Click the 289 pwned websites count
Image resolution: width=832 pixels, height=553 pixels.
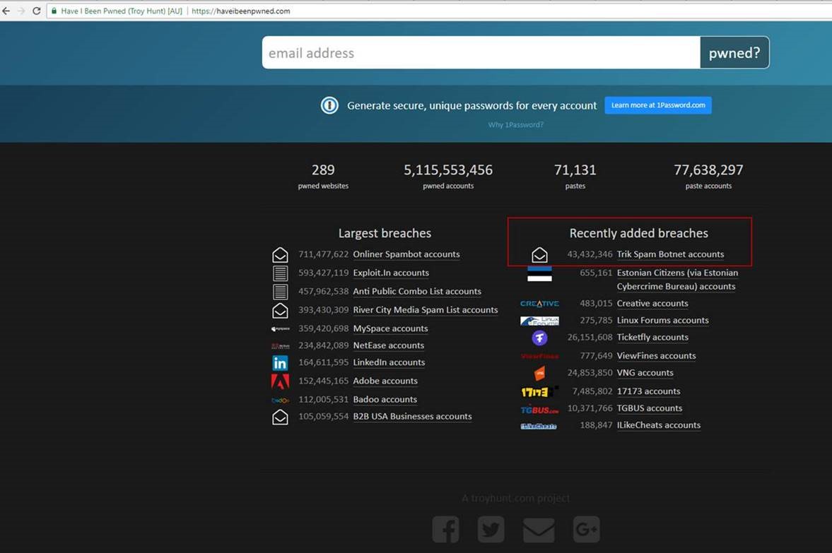click(323, 170)
